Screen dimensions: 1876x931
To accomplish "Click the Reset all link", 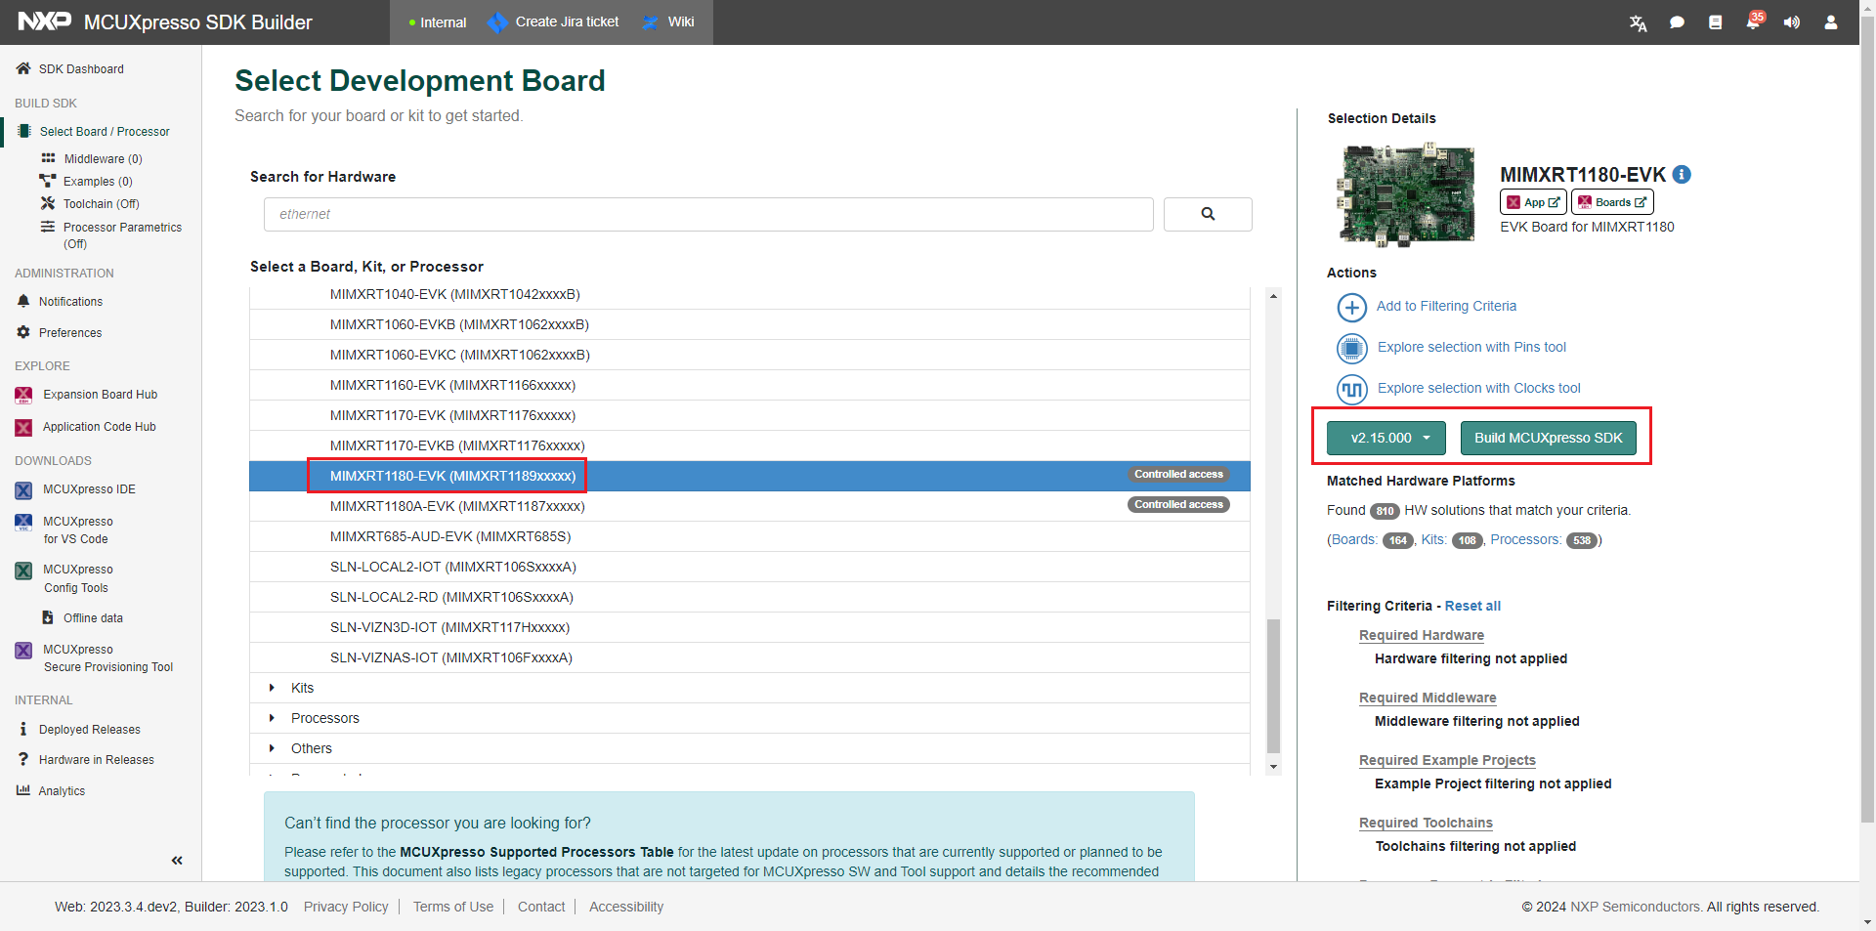I will click(x=1472, y=606).
